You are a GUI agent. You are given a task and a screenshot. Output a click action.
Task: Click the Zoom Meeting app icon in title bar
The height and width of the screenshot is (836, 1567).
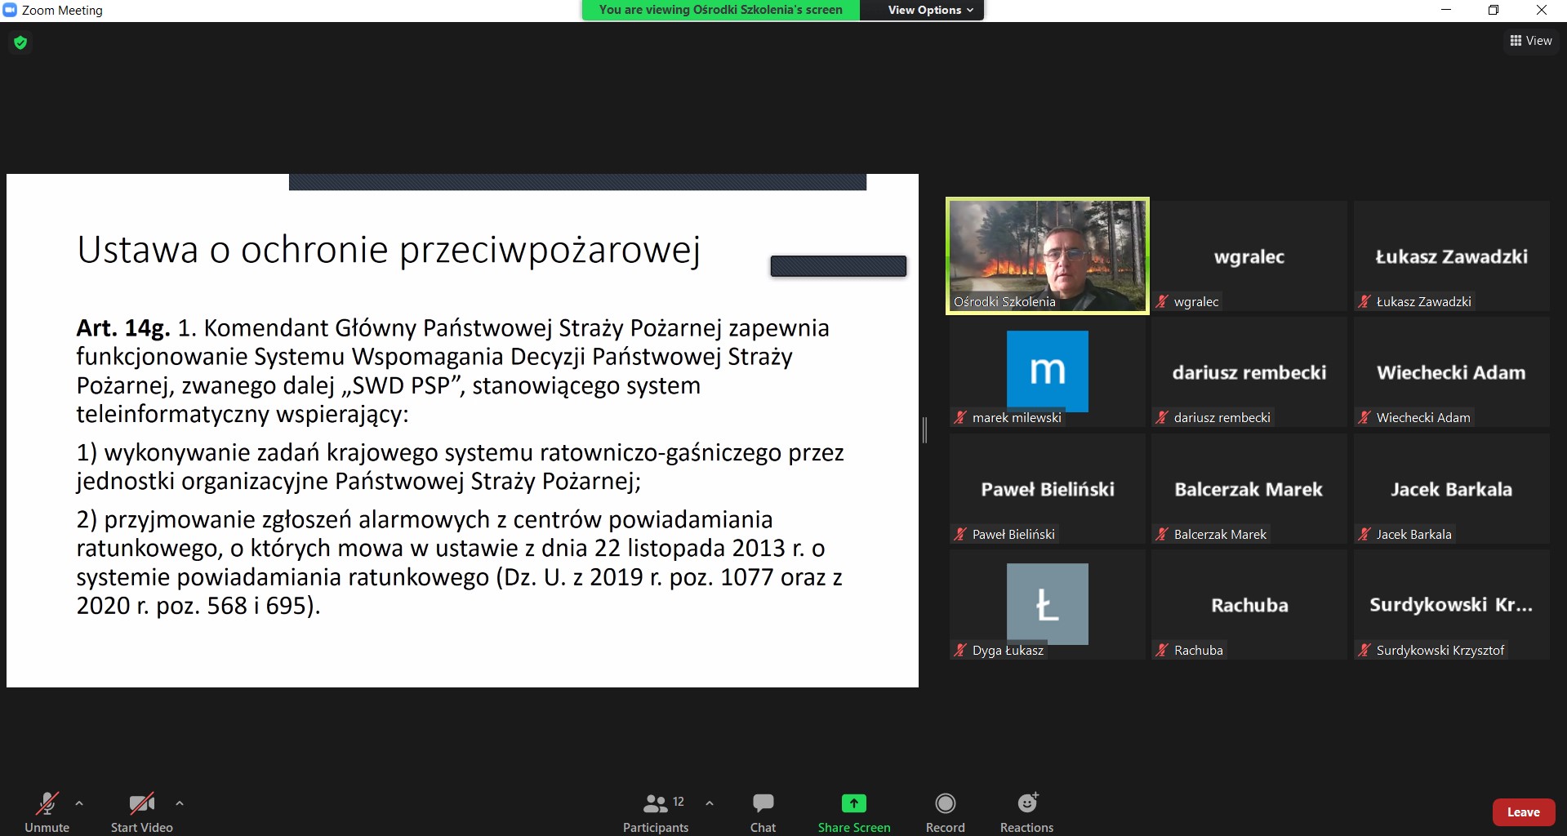(x=10, y=10)
